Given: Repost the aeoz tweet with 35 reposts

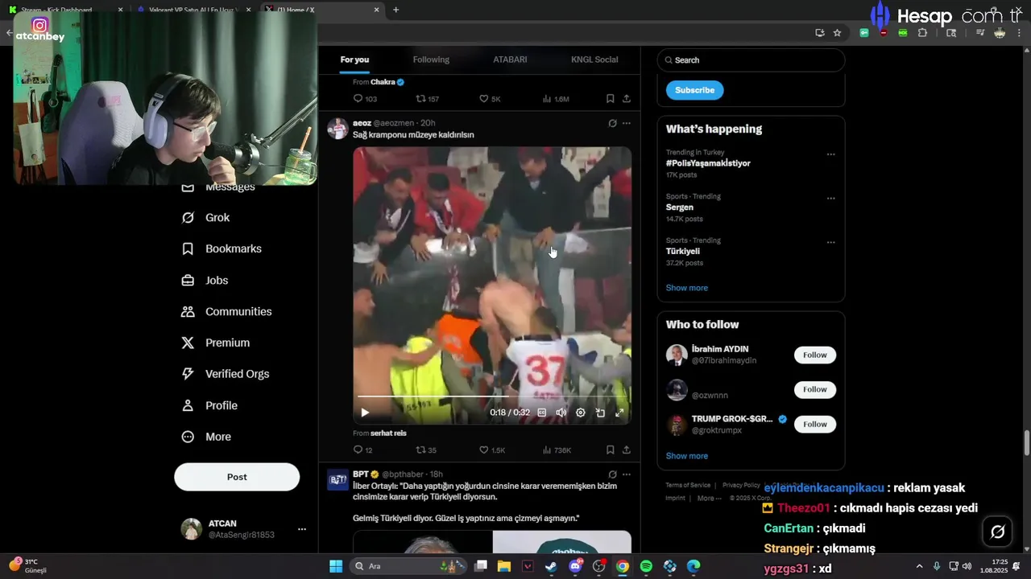Looking at the screenshot, I should [426, 450].
